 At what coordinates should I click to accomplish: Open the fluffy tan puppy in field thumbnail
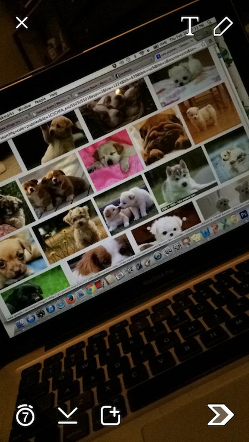[x=71, y=233]
